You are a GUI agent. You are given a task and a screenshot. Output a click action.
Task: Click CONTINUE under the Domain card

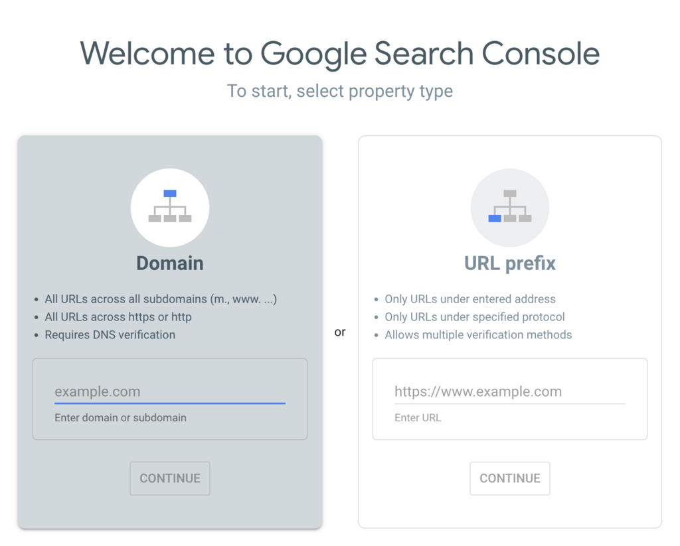(169, 478)
